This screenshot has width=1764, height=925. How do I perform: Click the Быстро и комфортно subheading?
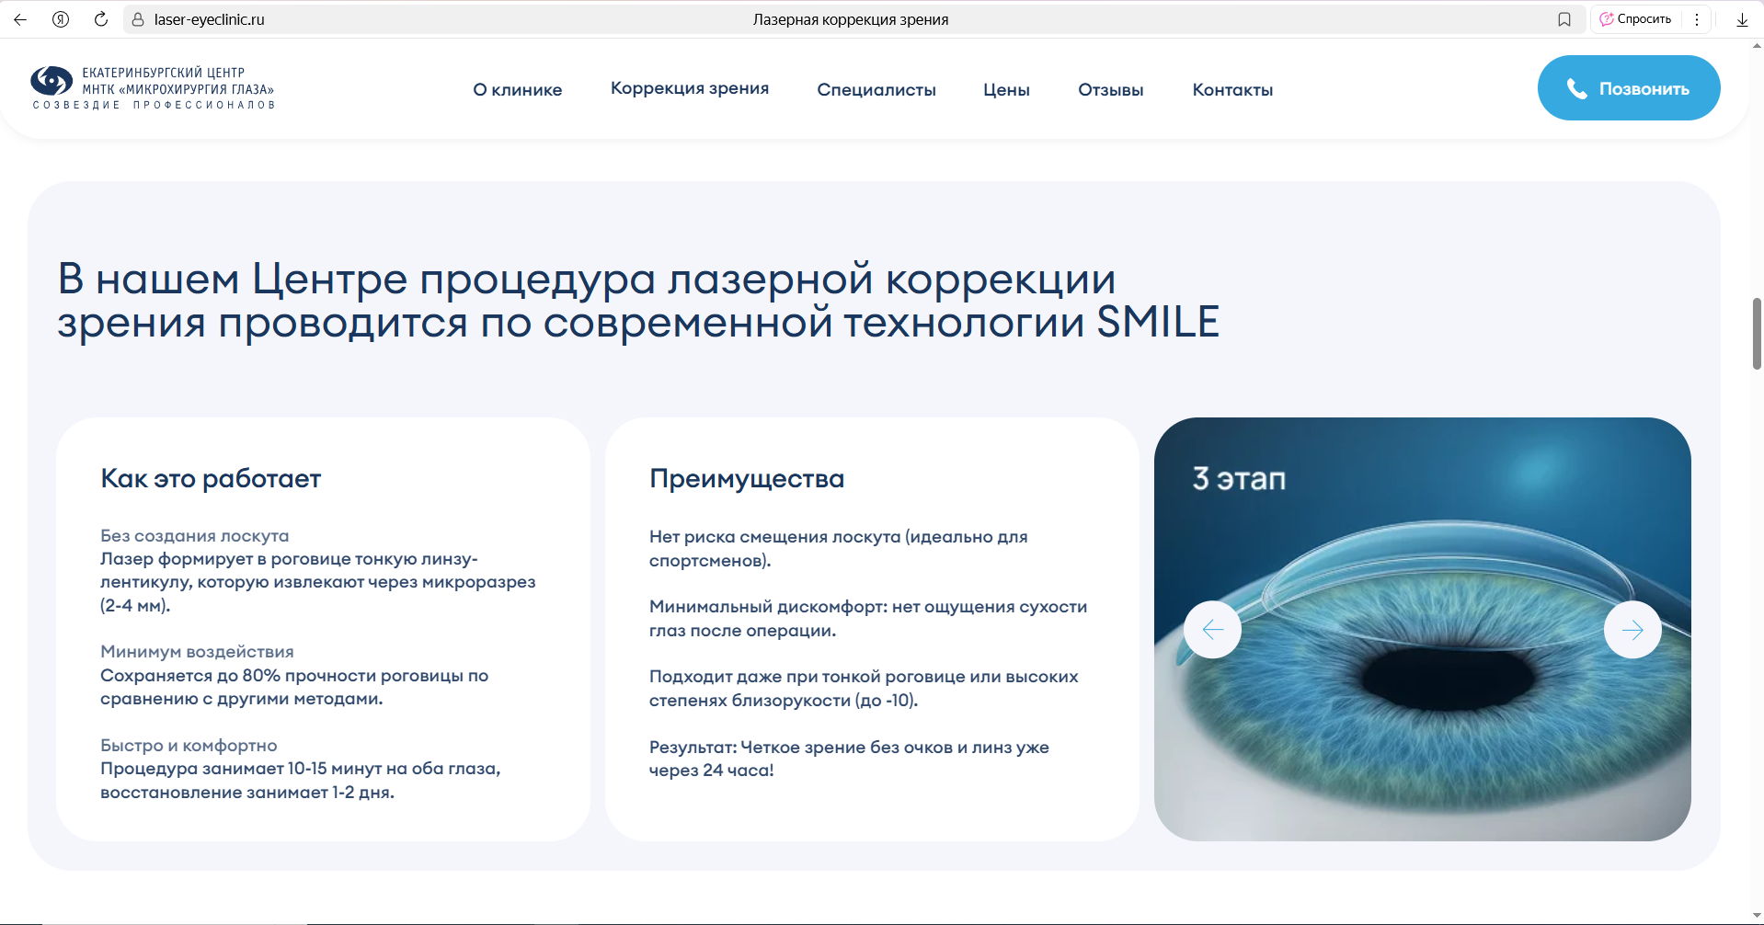tap(189, 746)
